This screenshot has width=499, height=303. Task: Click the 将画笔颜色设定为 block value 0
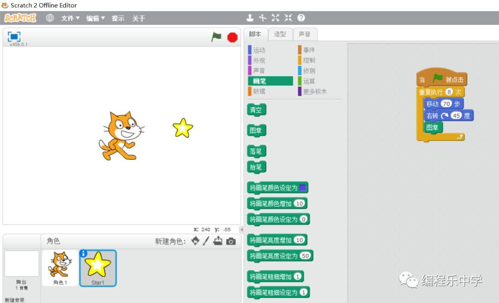(304, 219)
